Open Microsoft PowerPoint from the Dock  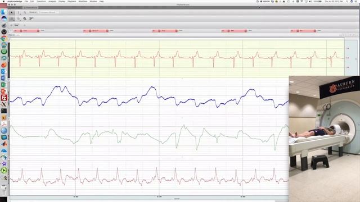coord(4,91)
